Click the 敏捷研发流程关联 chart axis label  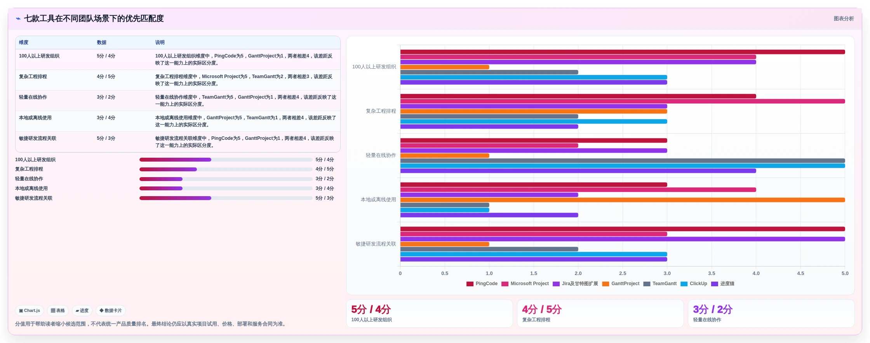(x=376, y=244)
